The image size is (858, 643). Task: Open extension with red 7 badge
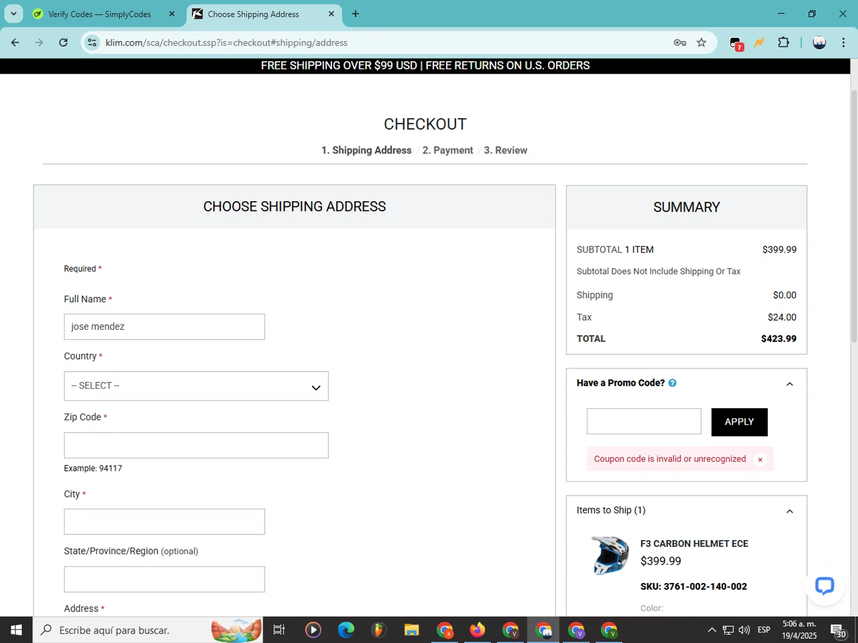pos(736,43)
